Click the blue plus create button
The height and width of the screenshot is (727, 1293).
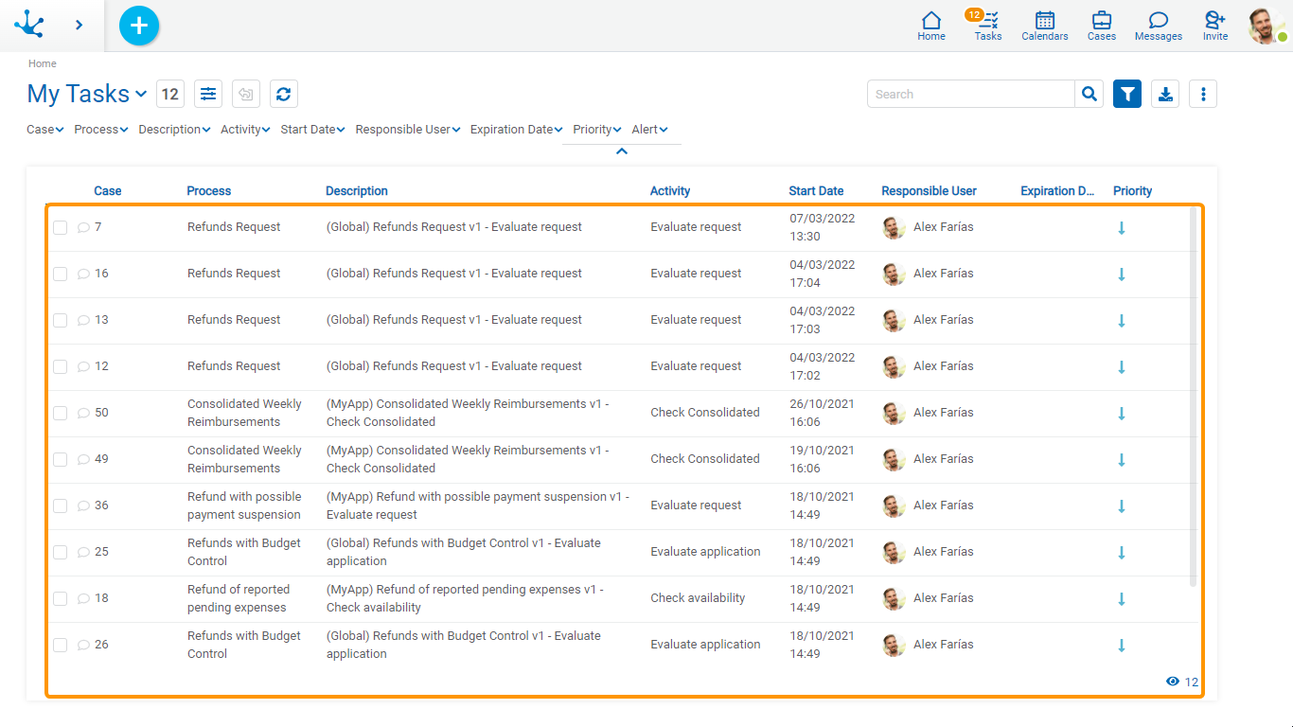click(x=139, y=26)
